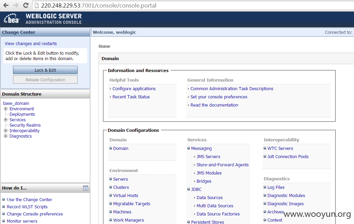
Task: Open the Diagnostic Modules link
Action: tap(286, 196)
